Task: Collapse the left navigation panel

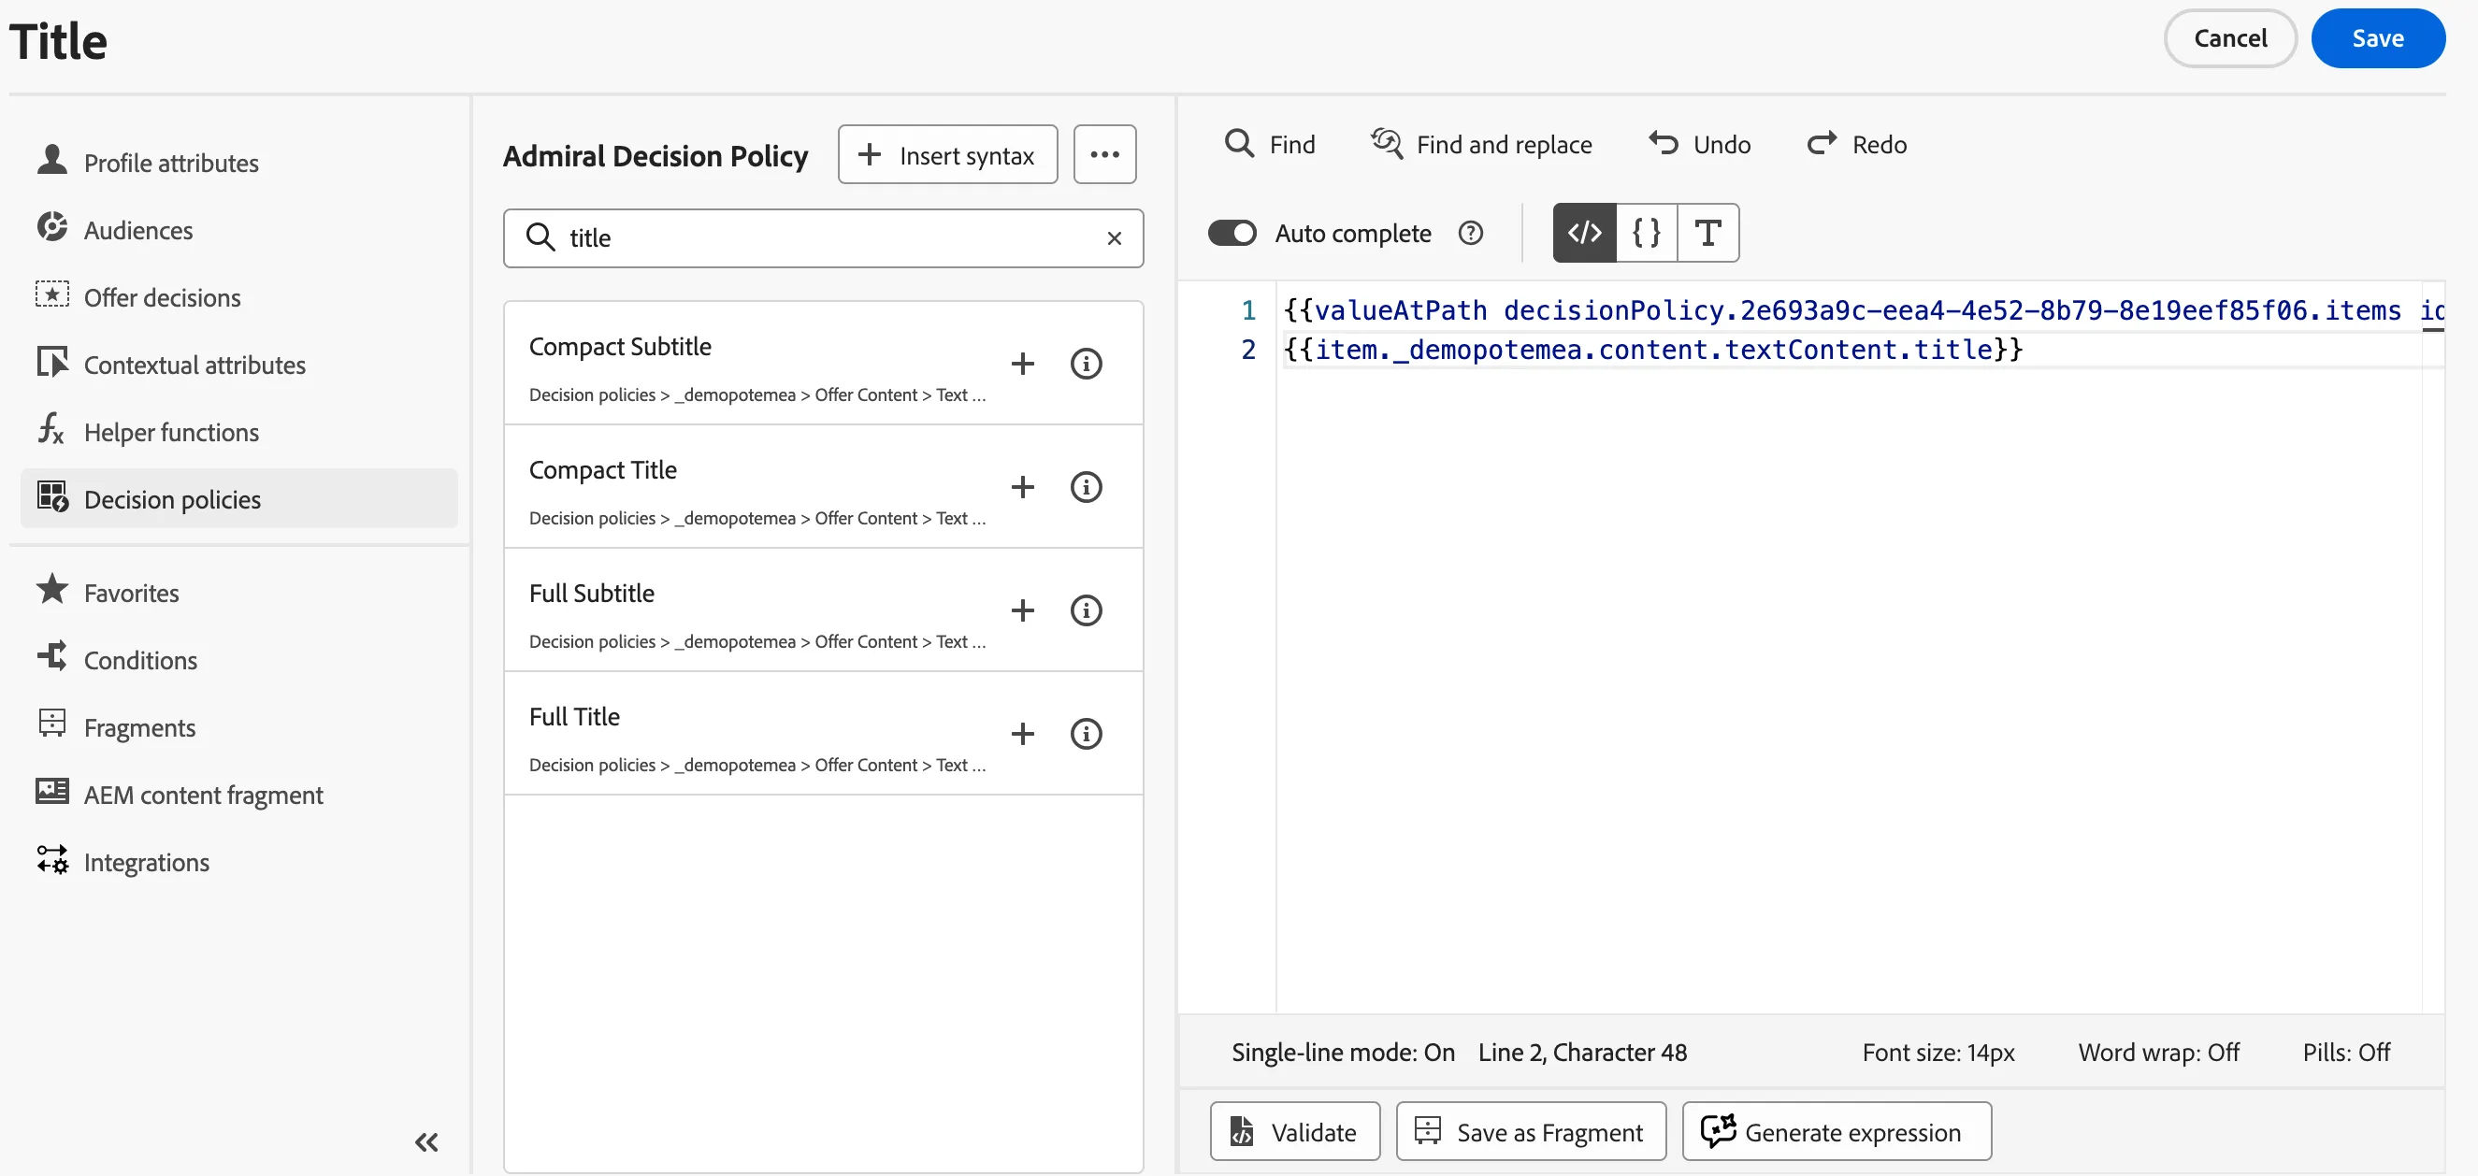Action: [x=426, y=1141]
